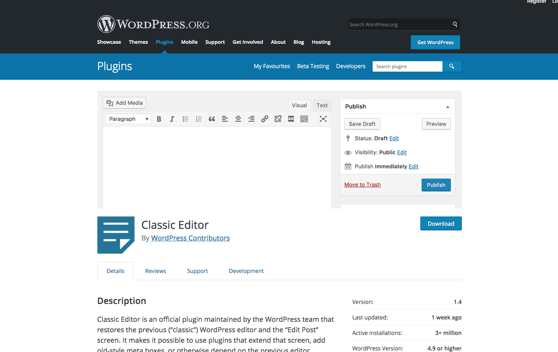Open Support in top navigation
Viewport: 558px width, 352px height.
[x=215, y=42]
